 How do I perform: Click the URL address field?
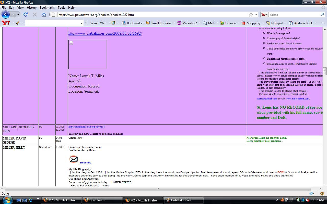coord(151,15)
